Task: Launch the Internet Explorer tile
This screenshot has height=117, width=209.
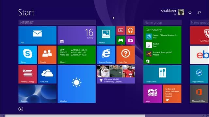Action: (x=106, y=55)
